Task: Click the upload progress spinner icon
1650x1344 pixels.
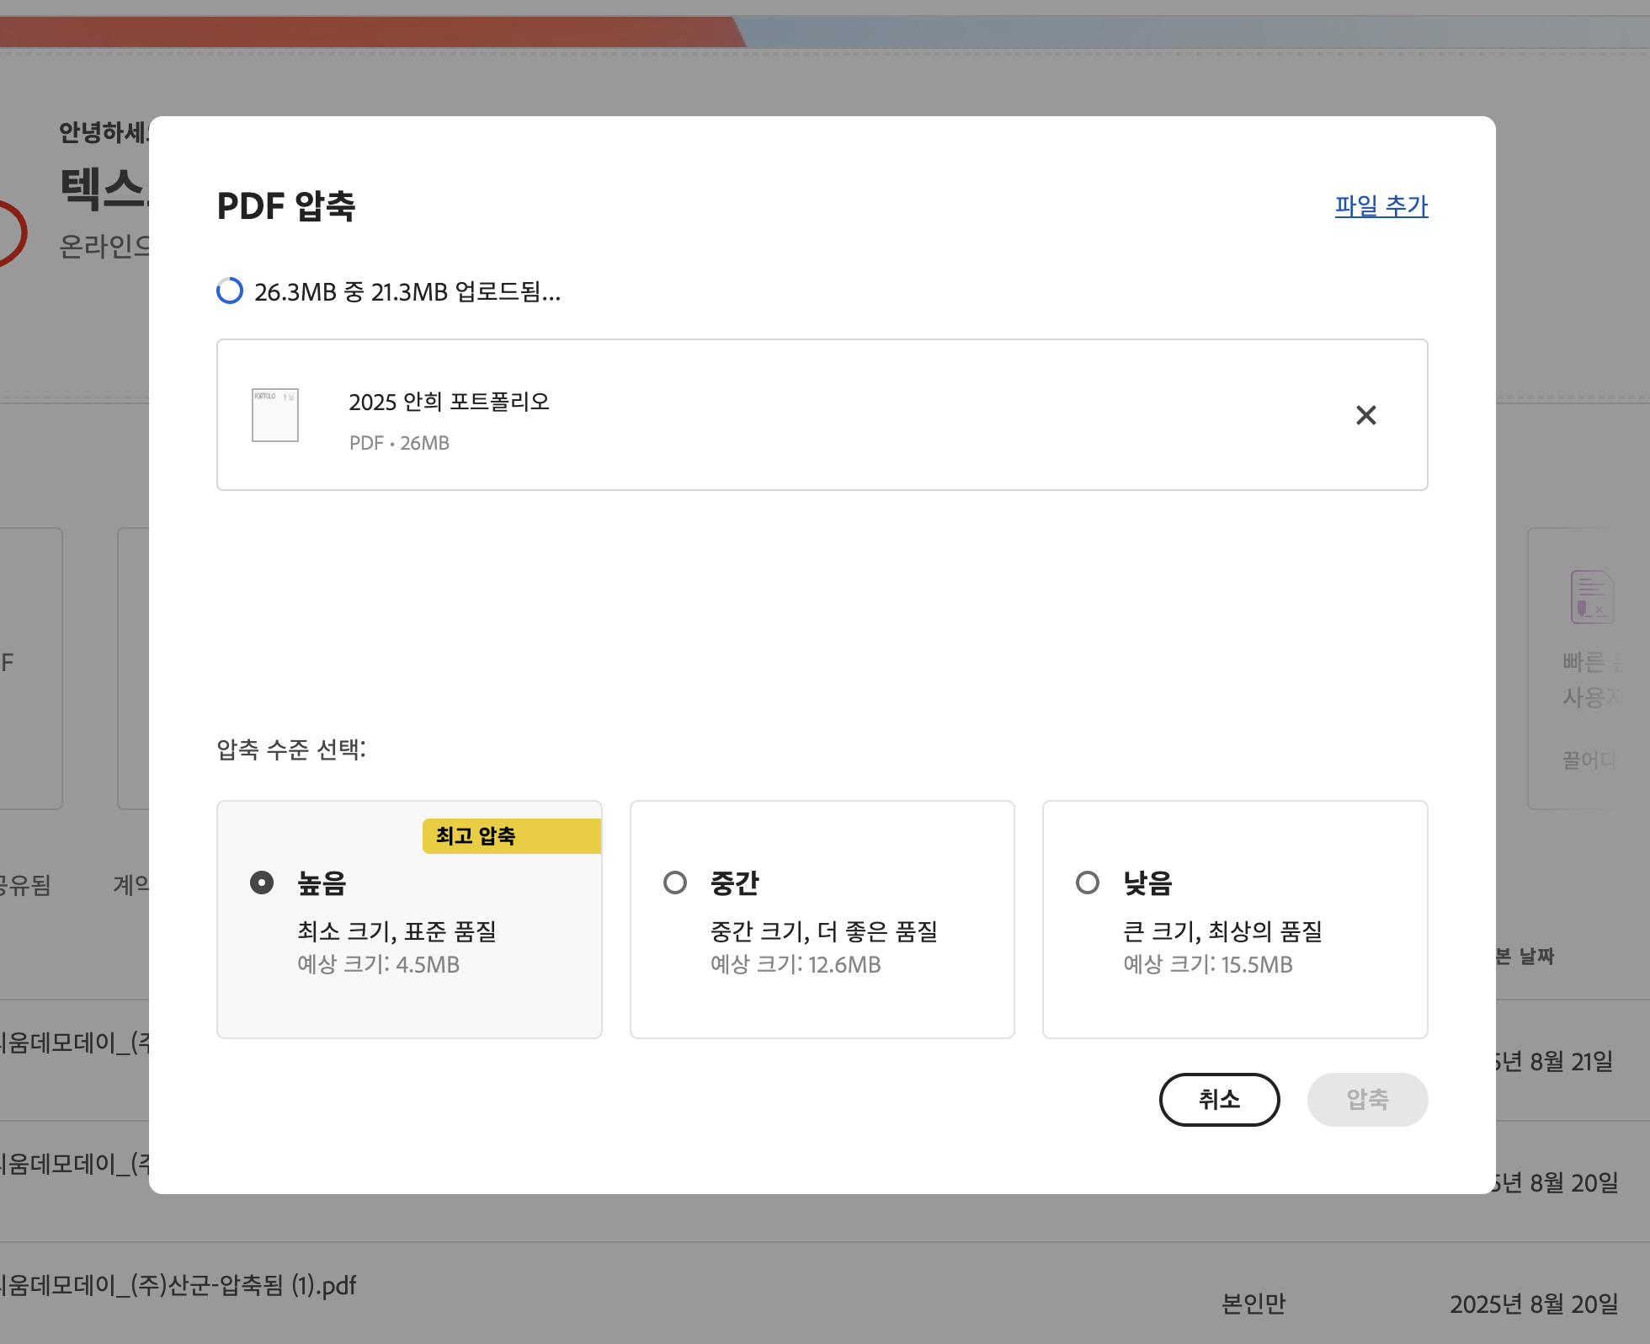Action: click(x=230, y=291)
